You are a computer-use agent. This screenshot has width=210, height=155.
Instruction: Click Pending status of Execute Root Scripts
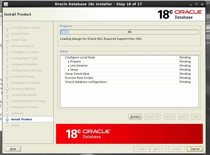[x=185, y=78]
